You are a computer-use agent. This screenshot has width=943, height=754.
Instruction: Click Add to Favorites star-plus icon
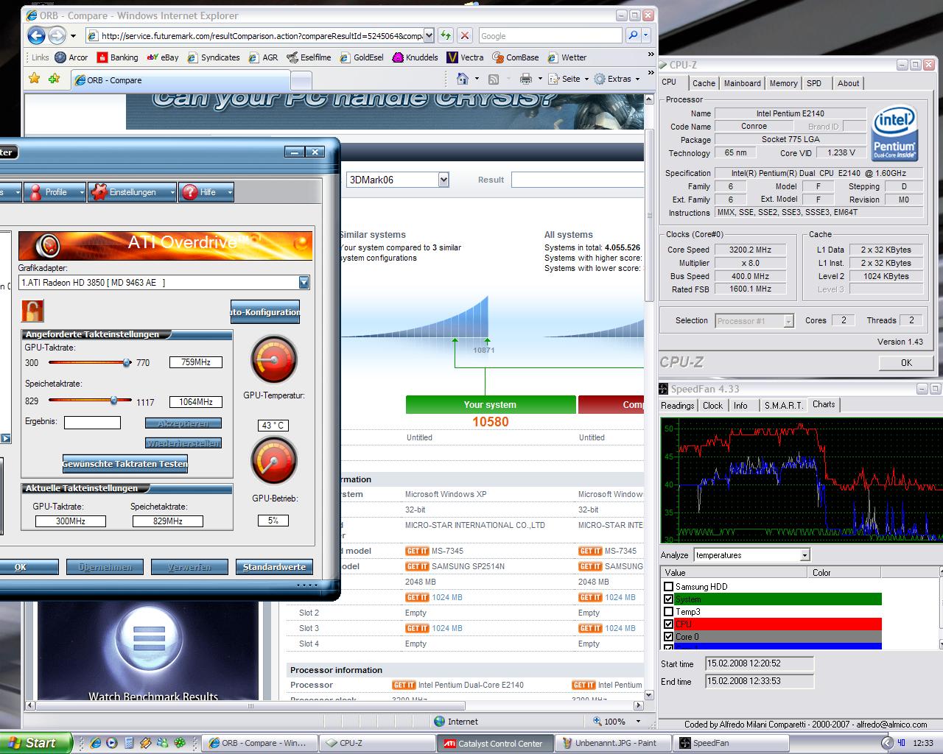(x=54, y=79)
